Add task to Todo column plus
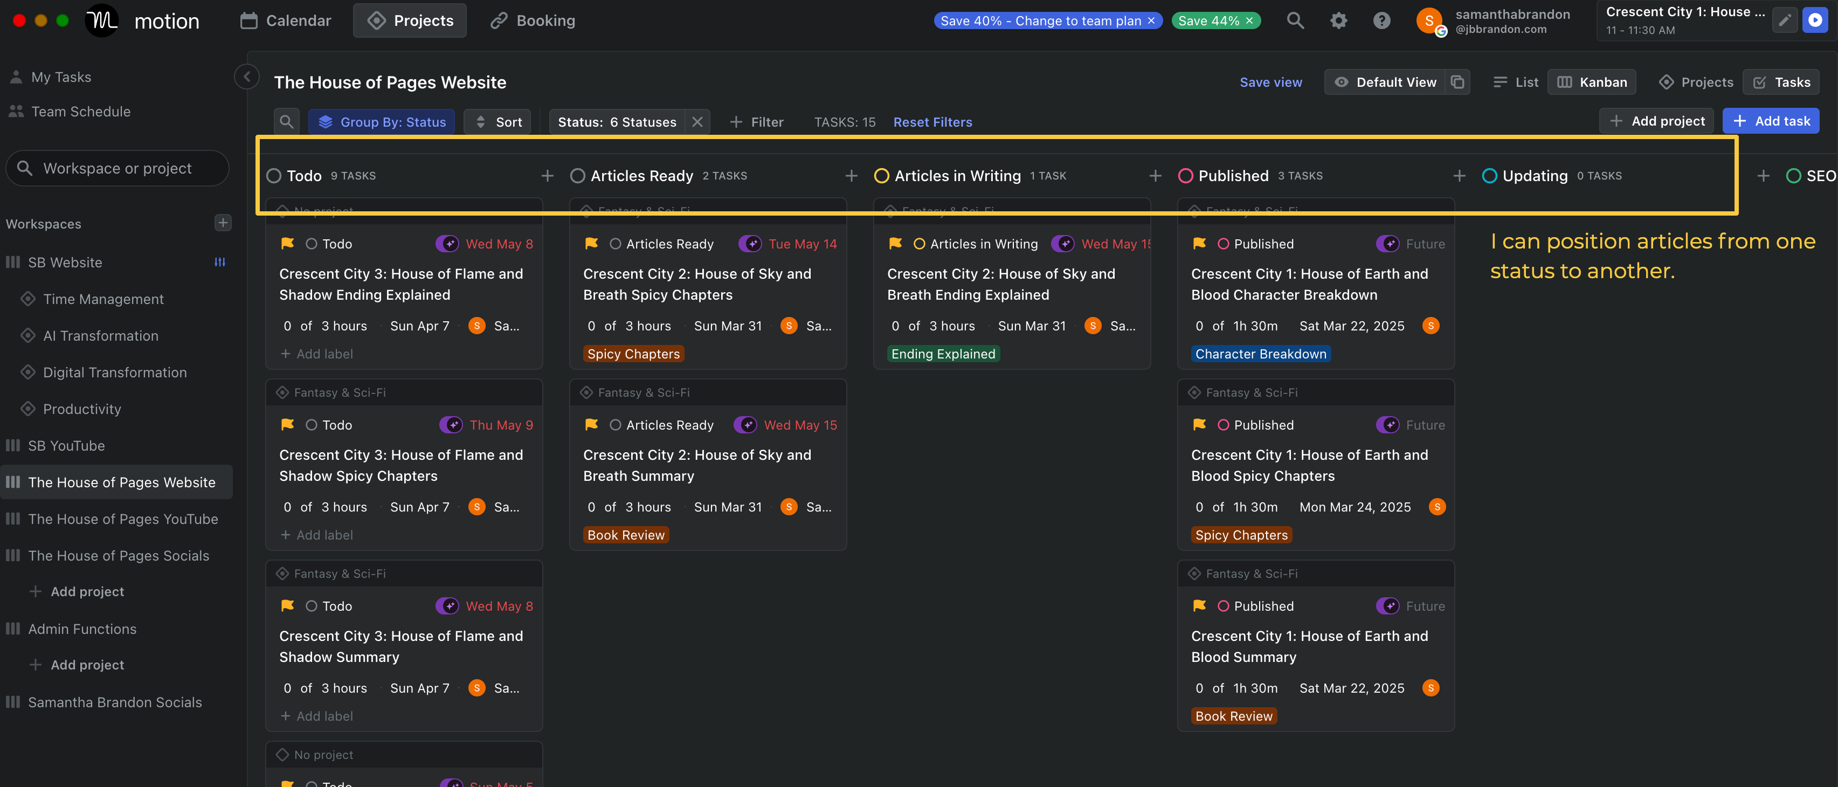 (x=547, y=176)
